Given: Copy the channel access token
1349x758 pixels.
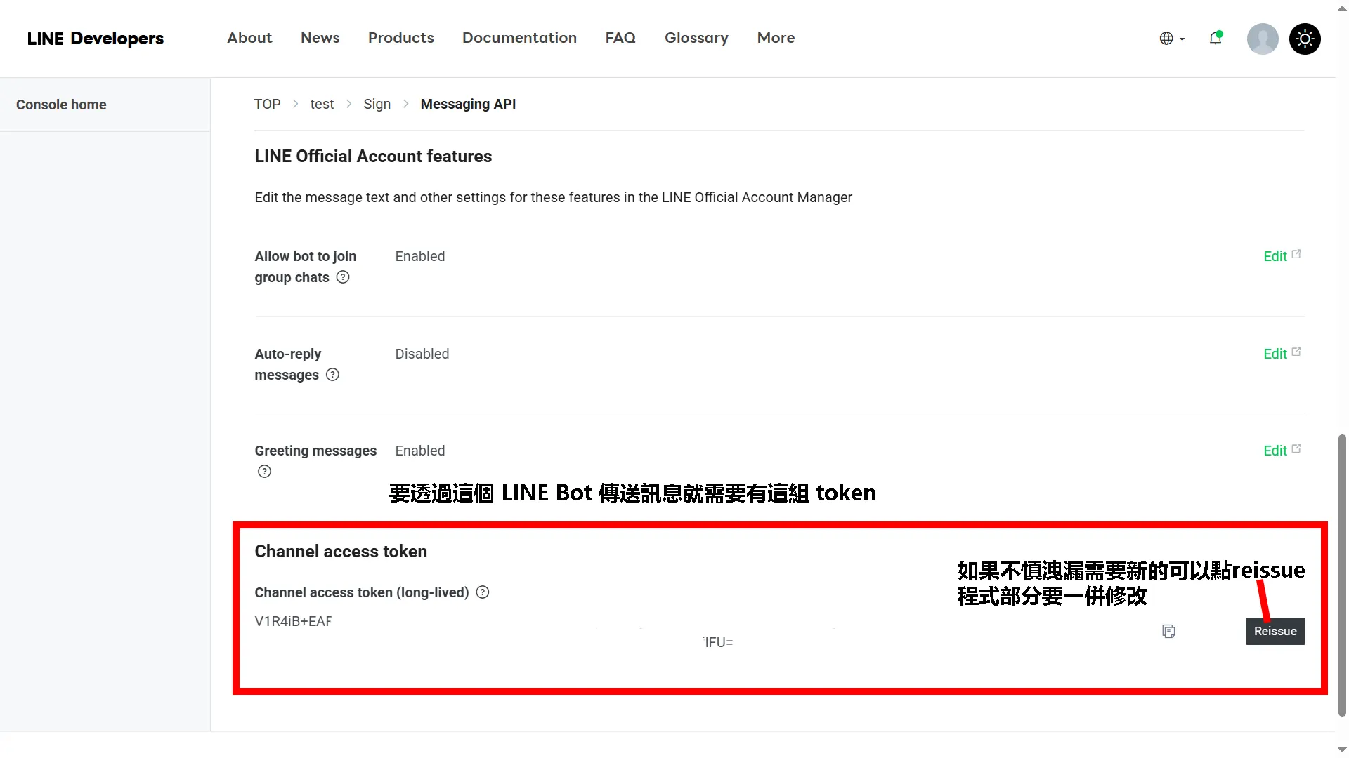Looking at the screenshot, I should [1168, 631].
